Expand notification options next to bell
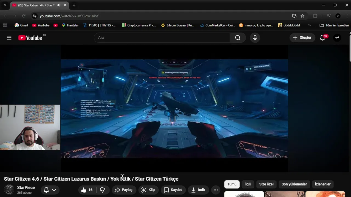Image resolution: width=351 pixels, height=197 pixels. point(54,190)
